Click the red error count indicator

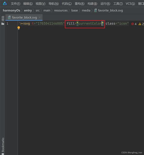[134, 24]
